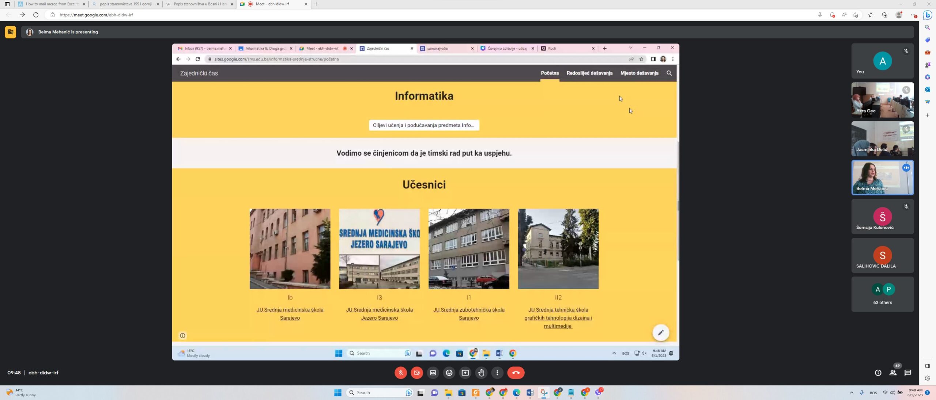
Task: Open new browser tab
Action: (x=316, y=4)
